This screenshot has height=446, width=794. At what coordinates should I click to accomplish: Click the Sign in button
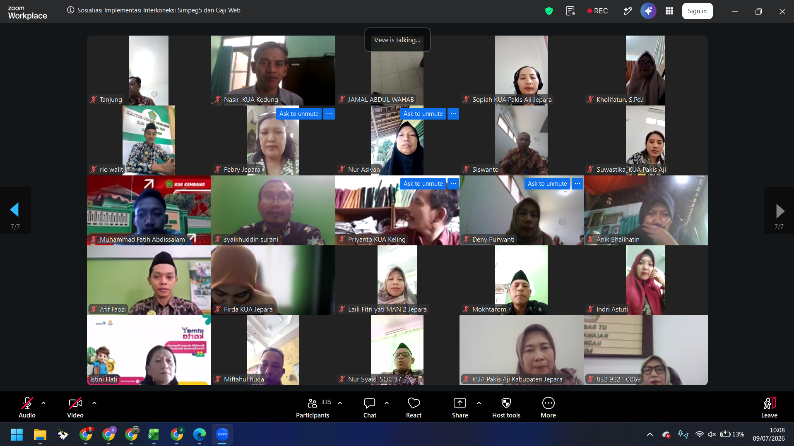(x=697, y=11)
